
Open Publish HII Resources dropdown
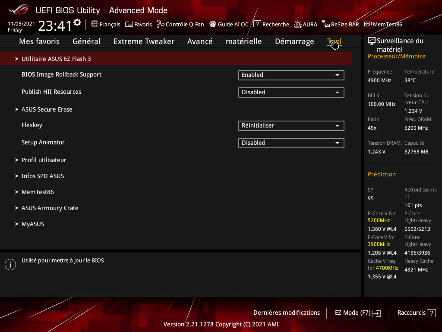click(x=291, y=93)
